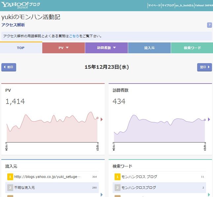Open the マイブログ header link
The height and width of the screenshot is (197, 213).
168,5
